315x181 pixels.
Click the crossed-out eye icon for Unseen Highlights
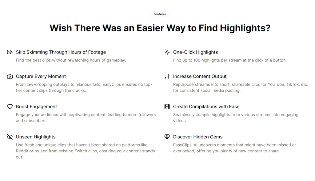coord(10,137)
